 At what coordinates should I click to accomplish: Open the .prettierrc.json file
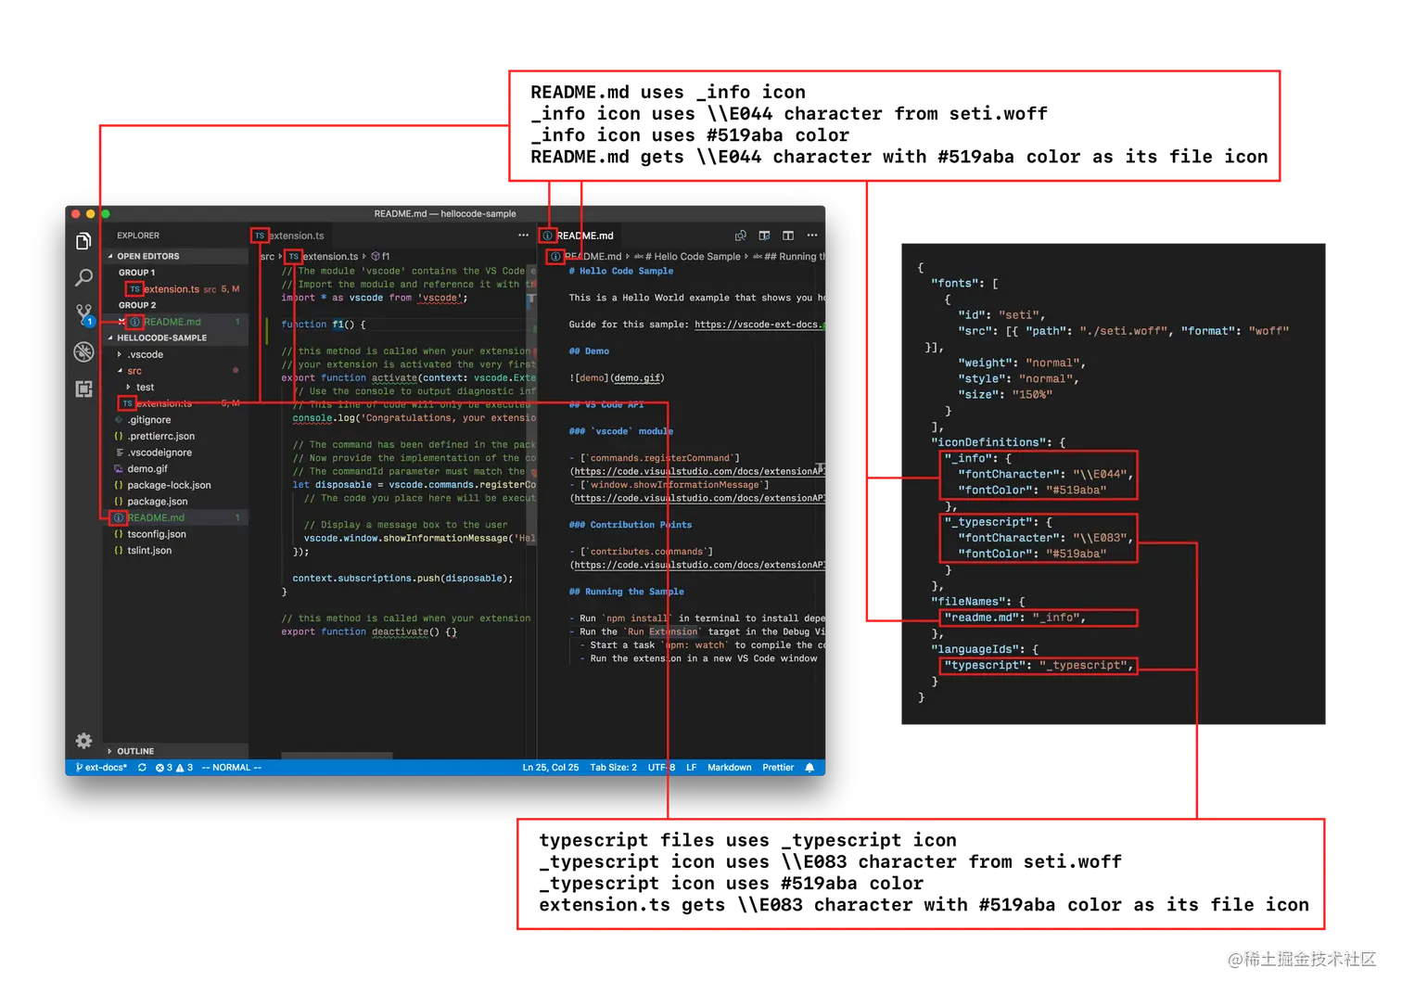tap(176, 436)
